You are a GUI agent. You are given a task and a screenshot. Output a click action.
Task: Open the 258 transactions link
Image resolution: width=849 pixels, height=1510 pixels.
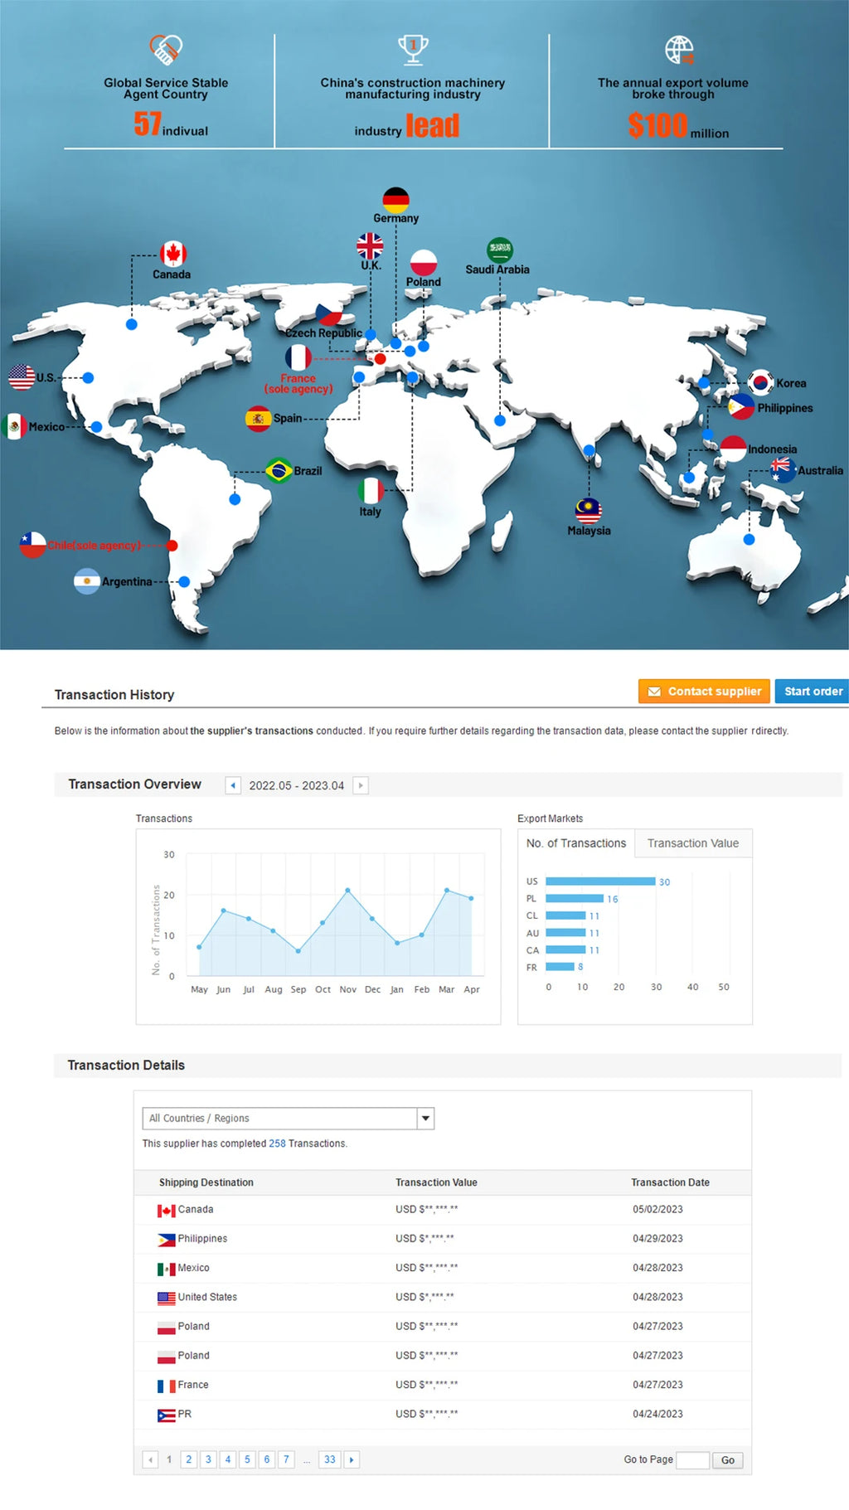277,1143
